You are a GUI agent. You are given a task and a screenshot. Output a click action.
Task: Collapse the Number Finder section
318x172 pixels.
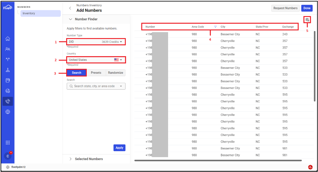(x=71, y=19)
